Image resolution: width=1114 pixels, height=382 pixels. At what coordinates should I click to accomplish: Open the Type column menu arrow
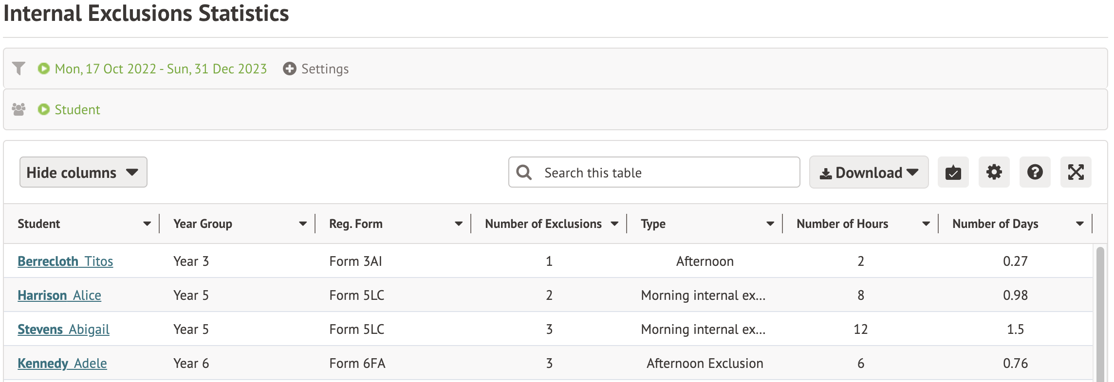[x=770, y=224]
